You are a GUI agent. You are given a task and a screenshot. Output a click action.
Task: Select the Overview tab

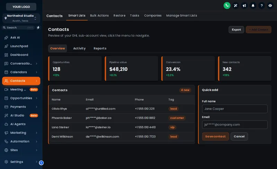click(x=57, y=48)
